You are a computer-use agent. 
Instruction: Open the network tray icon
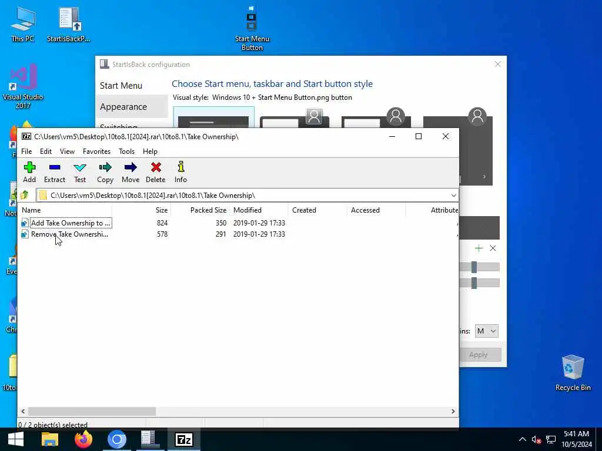551,440
